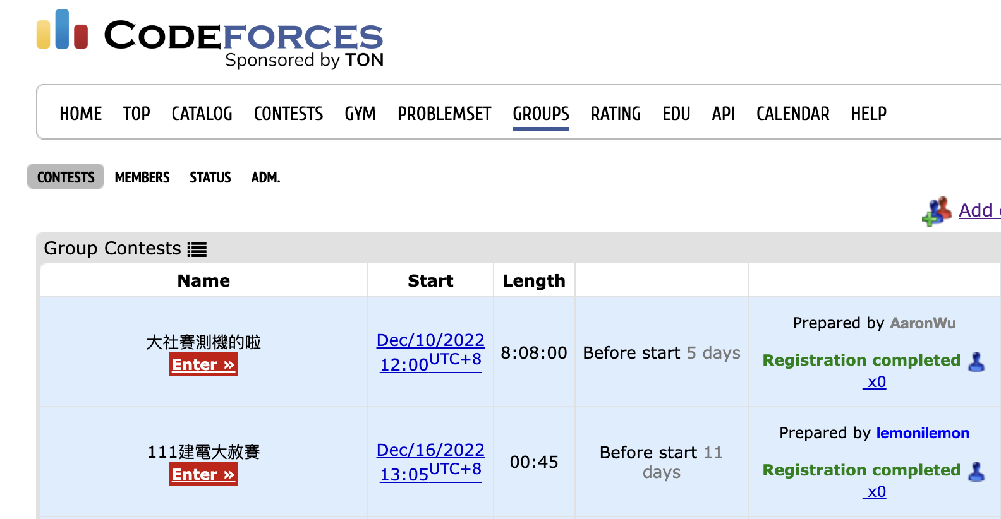Open the CATALOG section
Screen dimensions: 1001x519
pos(202,114)
